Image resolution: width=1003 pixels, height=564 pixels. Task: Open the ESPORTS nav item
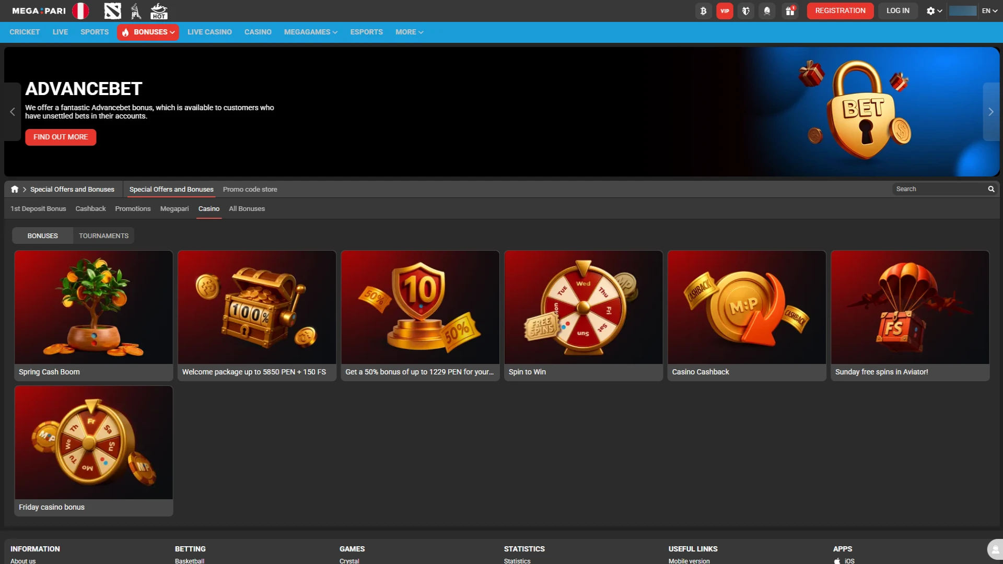(x=367, y=32)
